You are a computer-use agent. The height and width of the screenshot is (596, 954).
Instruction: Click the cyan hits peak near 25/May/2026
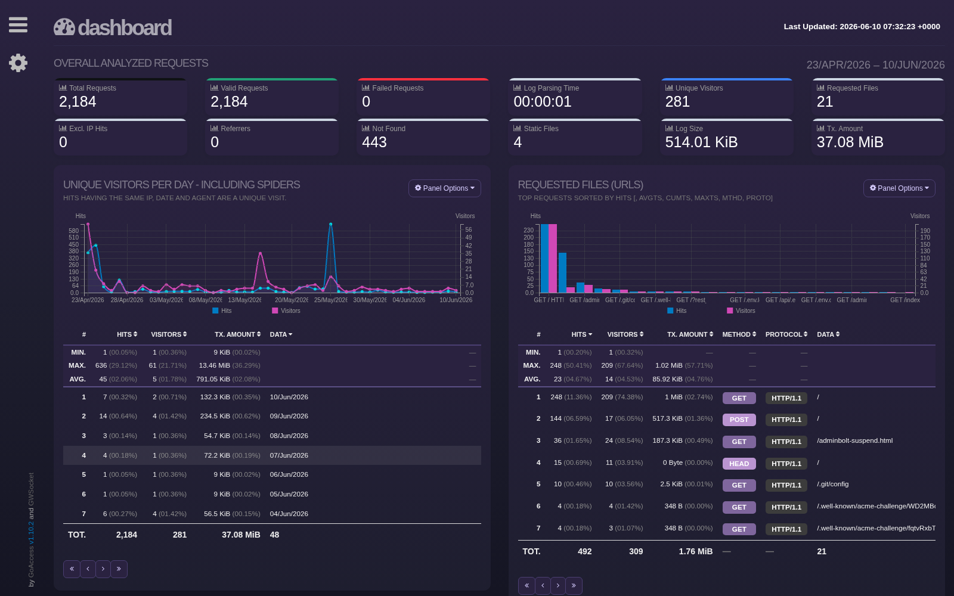pos(331,224)
